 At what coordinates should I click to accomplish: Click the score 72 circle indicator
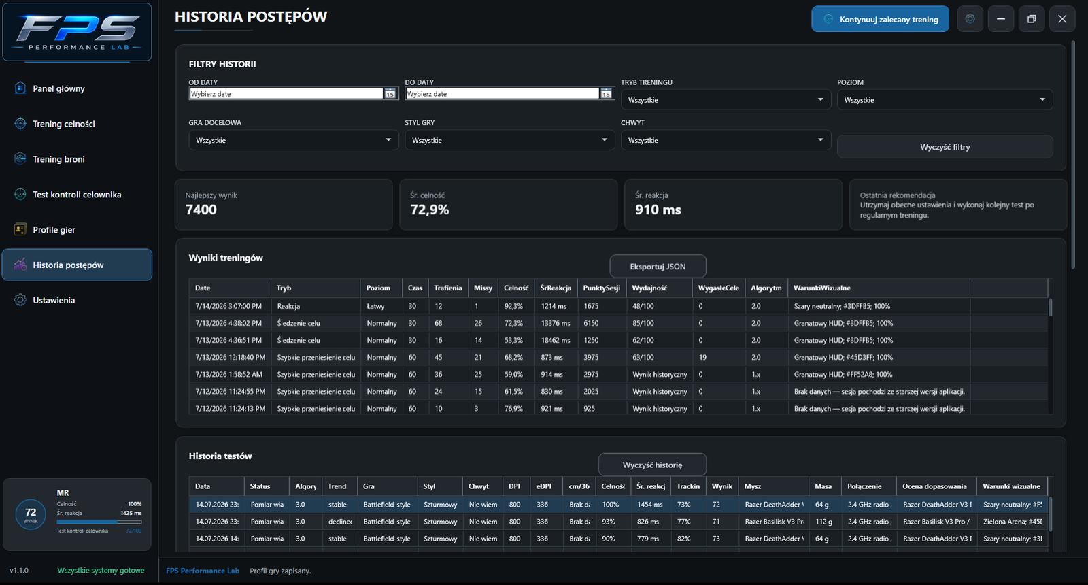[x=31, y=515]
